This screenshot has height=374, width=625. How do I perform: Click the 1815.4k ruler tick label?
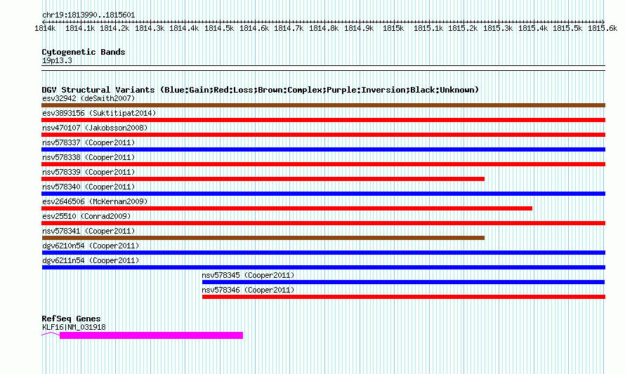coord(533,28)
